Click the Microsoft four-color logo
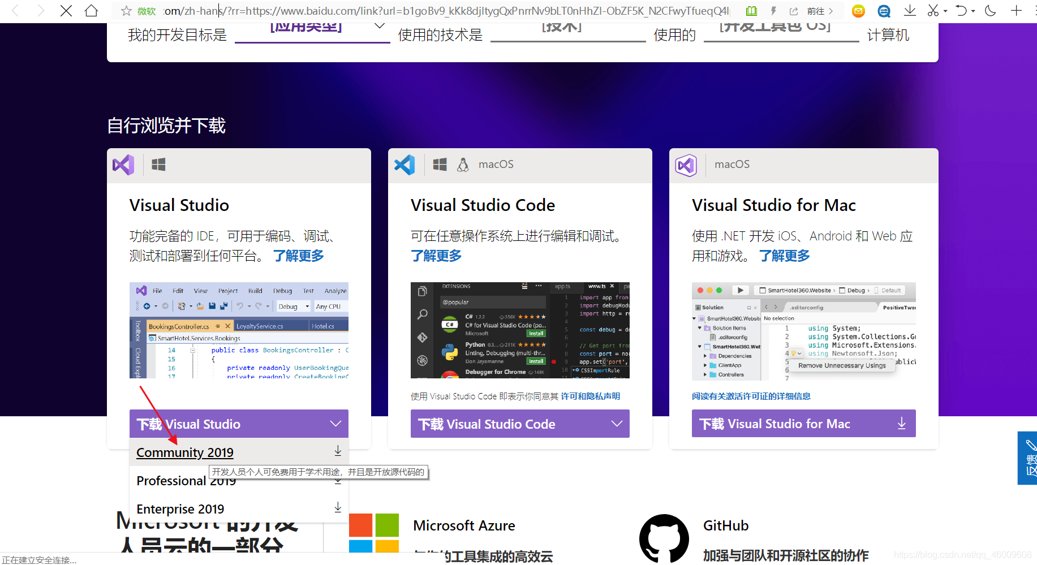 374,533
